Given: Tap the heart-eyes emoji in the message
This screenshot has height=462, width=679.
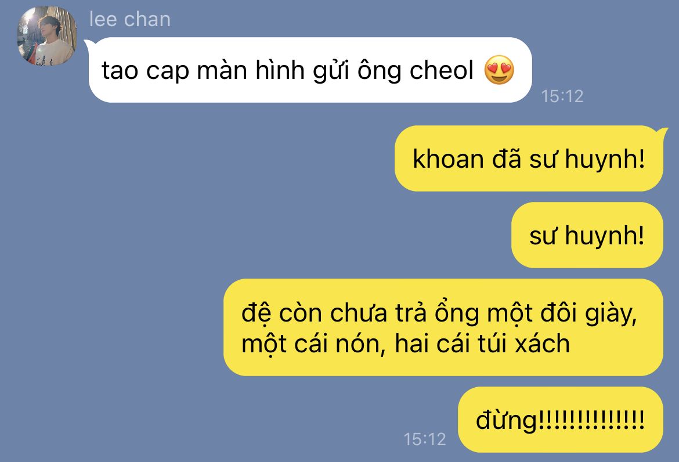Looking at the screenshot, I should pyautogui.click(x=499, y=70).
